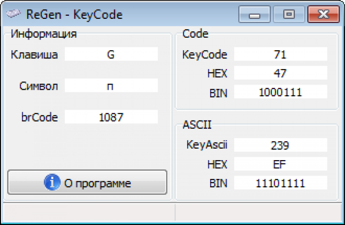
Task: Select the Code BIN field showing 1000111
Action: (280, 92)
